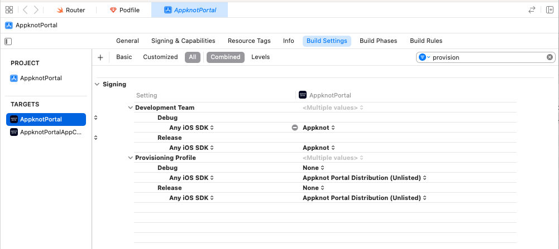Open the General tab
The width and height of the screenshot is (559, 249).
[127, 41]
